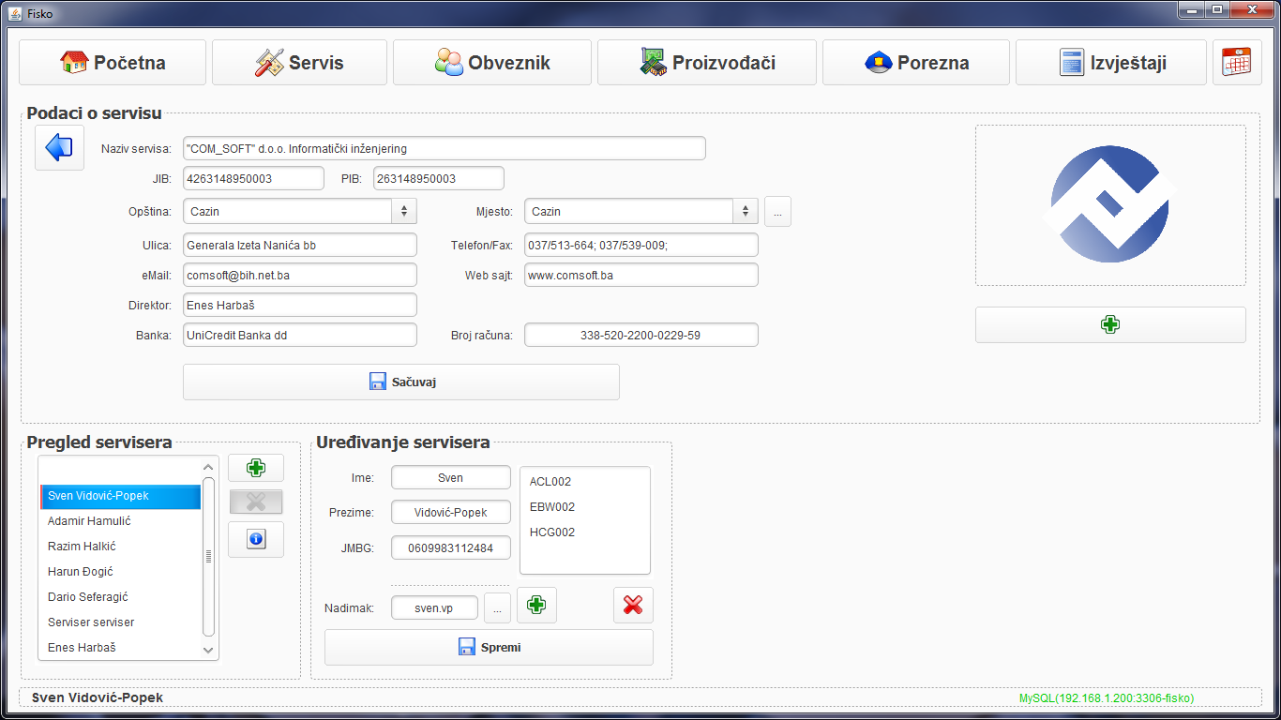This screenshot has width=1281, height=720.
Task: Open the Obveznik section
Action: point(492,63)
